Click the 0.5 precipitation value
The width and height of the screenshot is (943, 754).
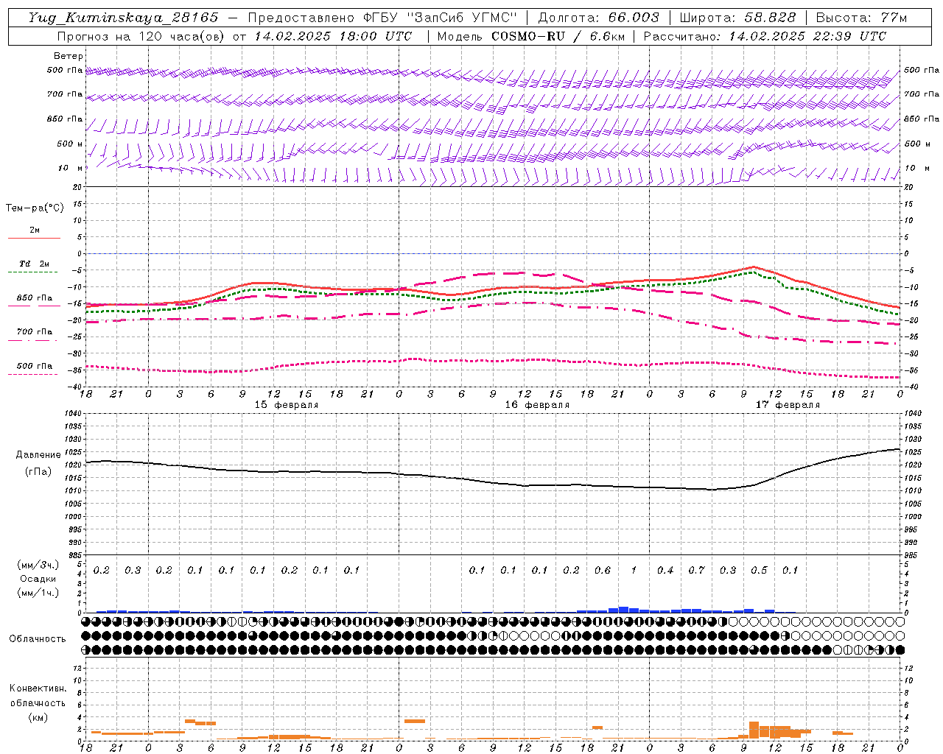[759, 570]
